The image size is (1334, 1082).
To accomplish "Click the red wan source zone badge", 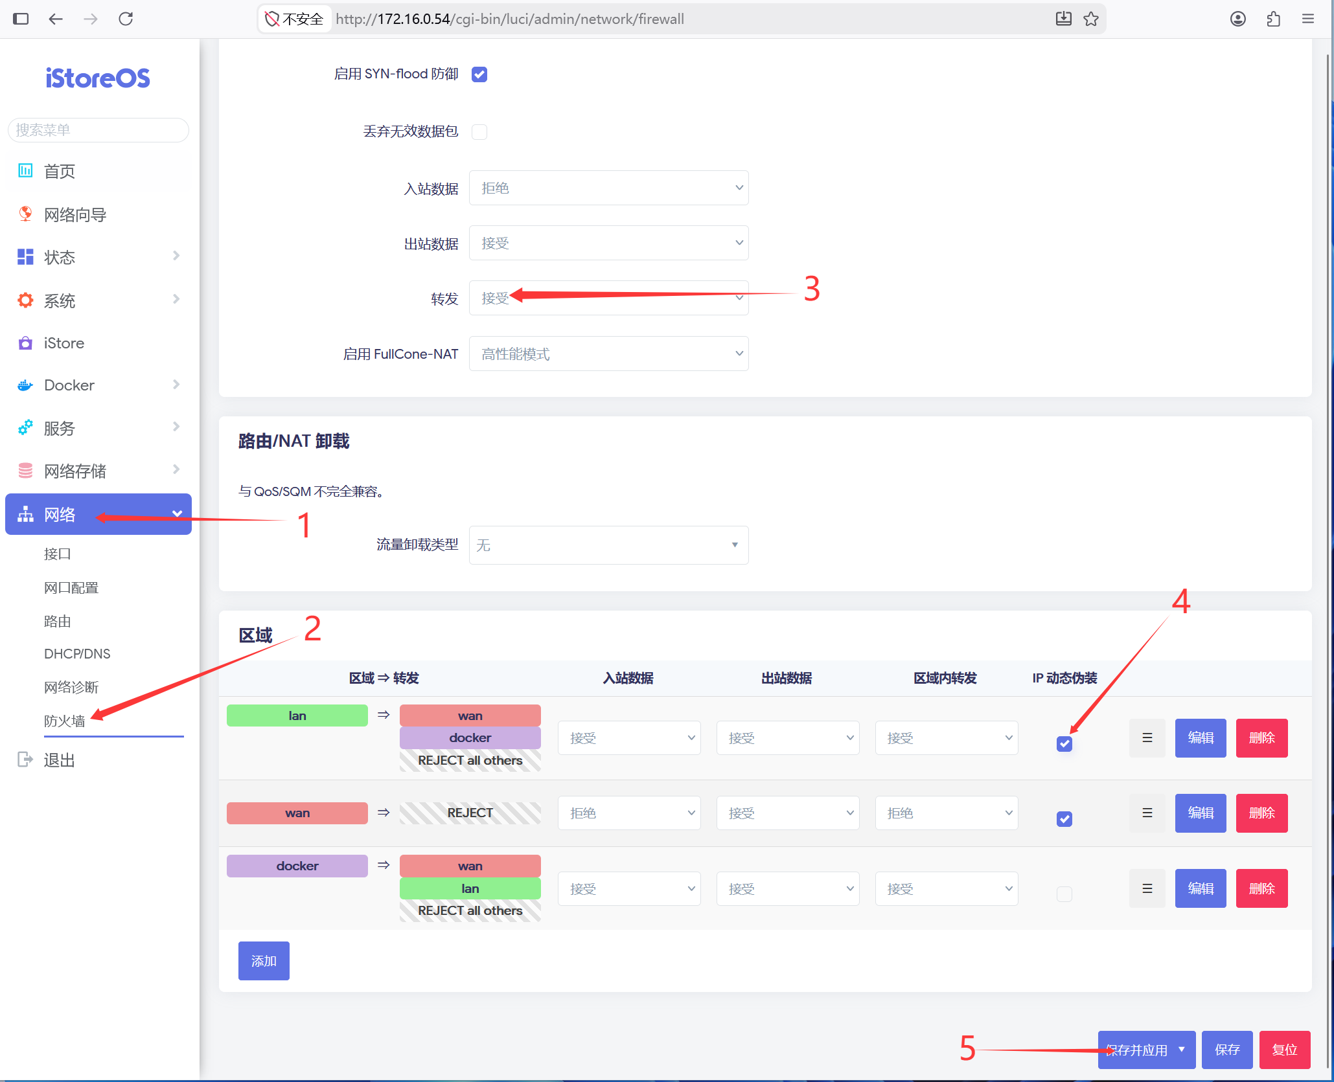I will (297, 813).
